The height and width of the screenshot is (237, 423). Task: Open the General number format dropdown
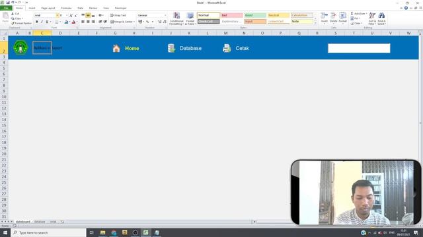click(x=165, y=16)
